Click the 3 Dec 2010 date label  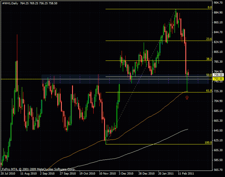(126, 173)
